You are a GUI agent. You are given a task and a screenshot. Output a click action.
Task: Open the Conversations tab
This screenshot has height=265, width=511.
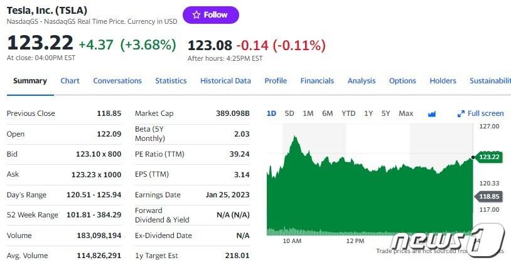click(117, 81)
